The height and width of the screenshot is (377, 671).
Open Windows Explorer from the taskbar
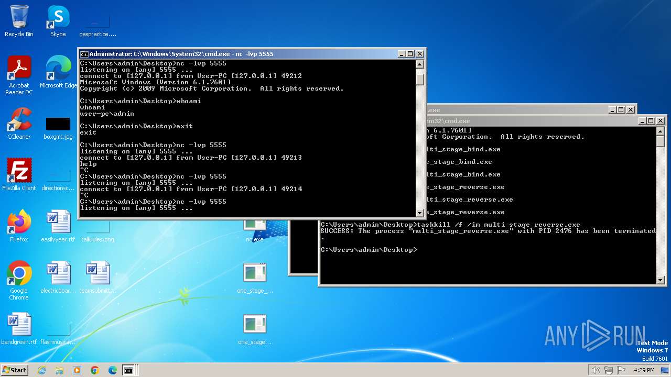[59, 370]
